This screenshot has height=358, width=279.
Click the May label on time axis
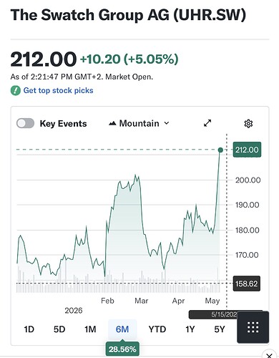point(212,301)
